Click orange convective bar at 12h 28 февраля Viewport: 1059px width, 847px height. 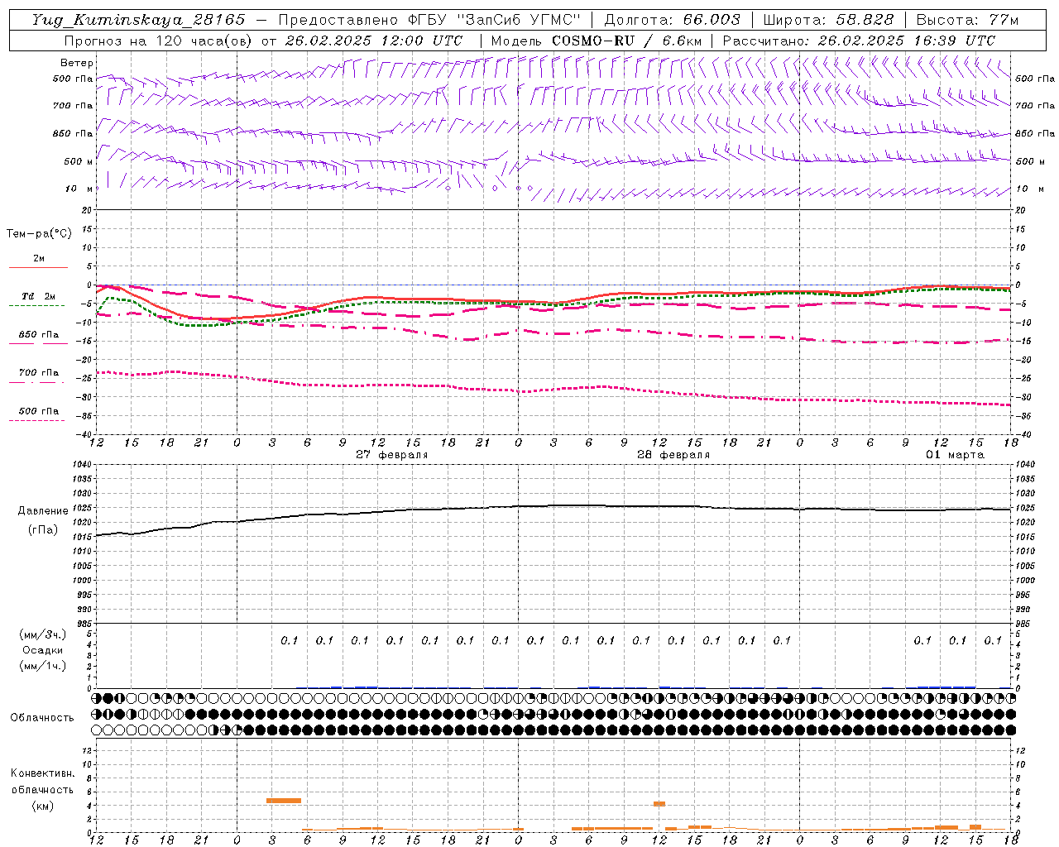[x=659, y=804]
